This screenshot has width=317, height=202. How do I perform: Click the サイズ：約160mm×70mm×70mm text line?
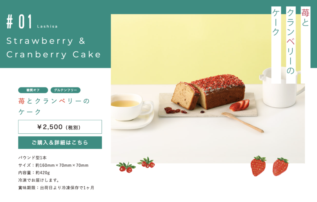[53, 165]
